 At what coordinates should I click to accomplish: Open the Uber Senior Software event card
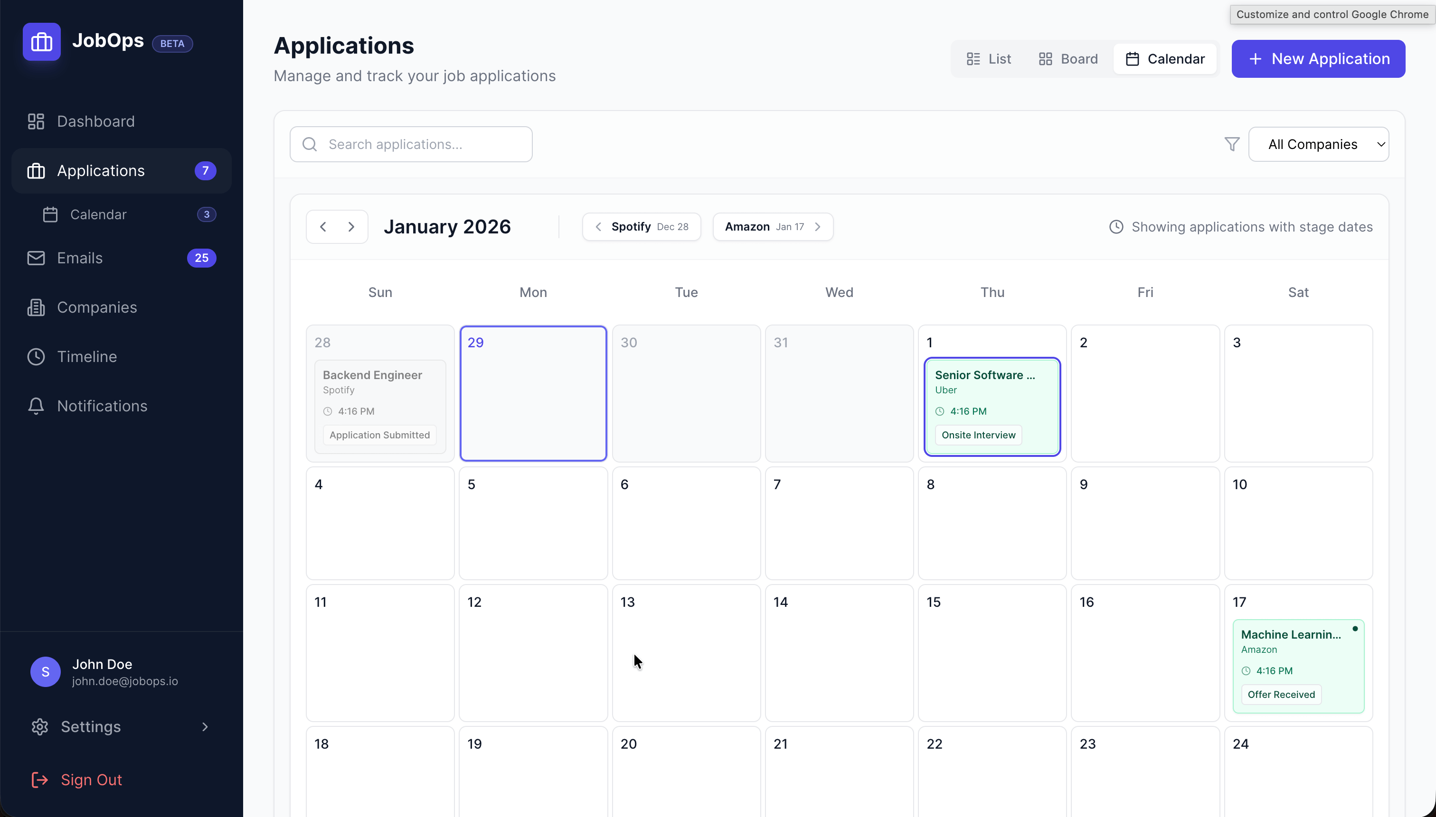coord(992,406)
